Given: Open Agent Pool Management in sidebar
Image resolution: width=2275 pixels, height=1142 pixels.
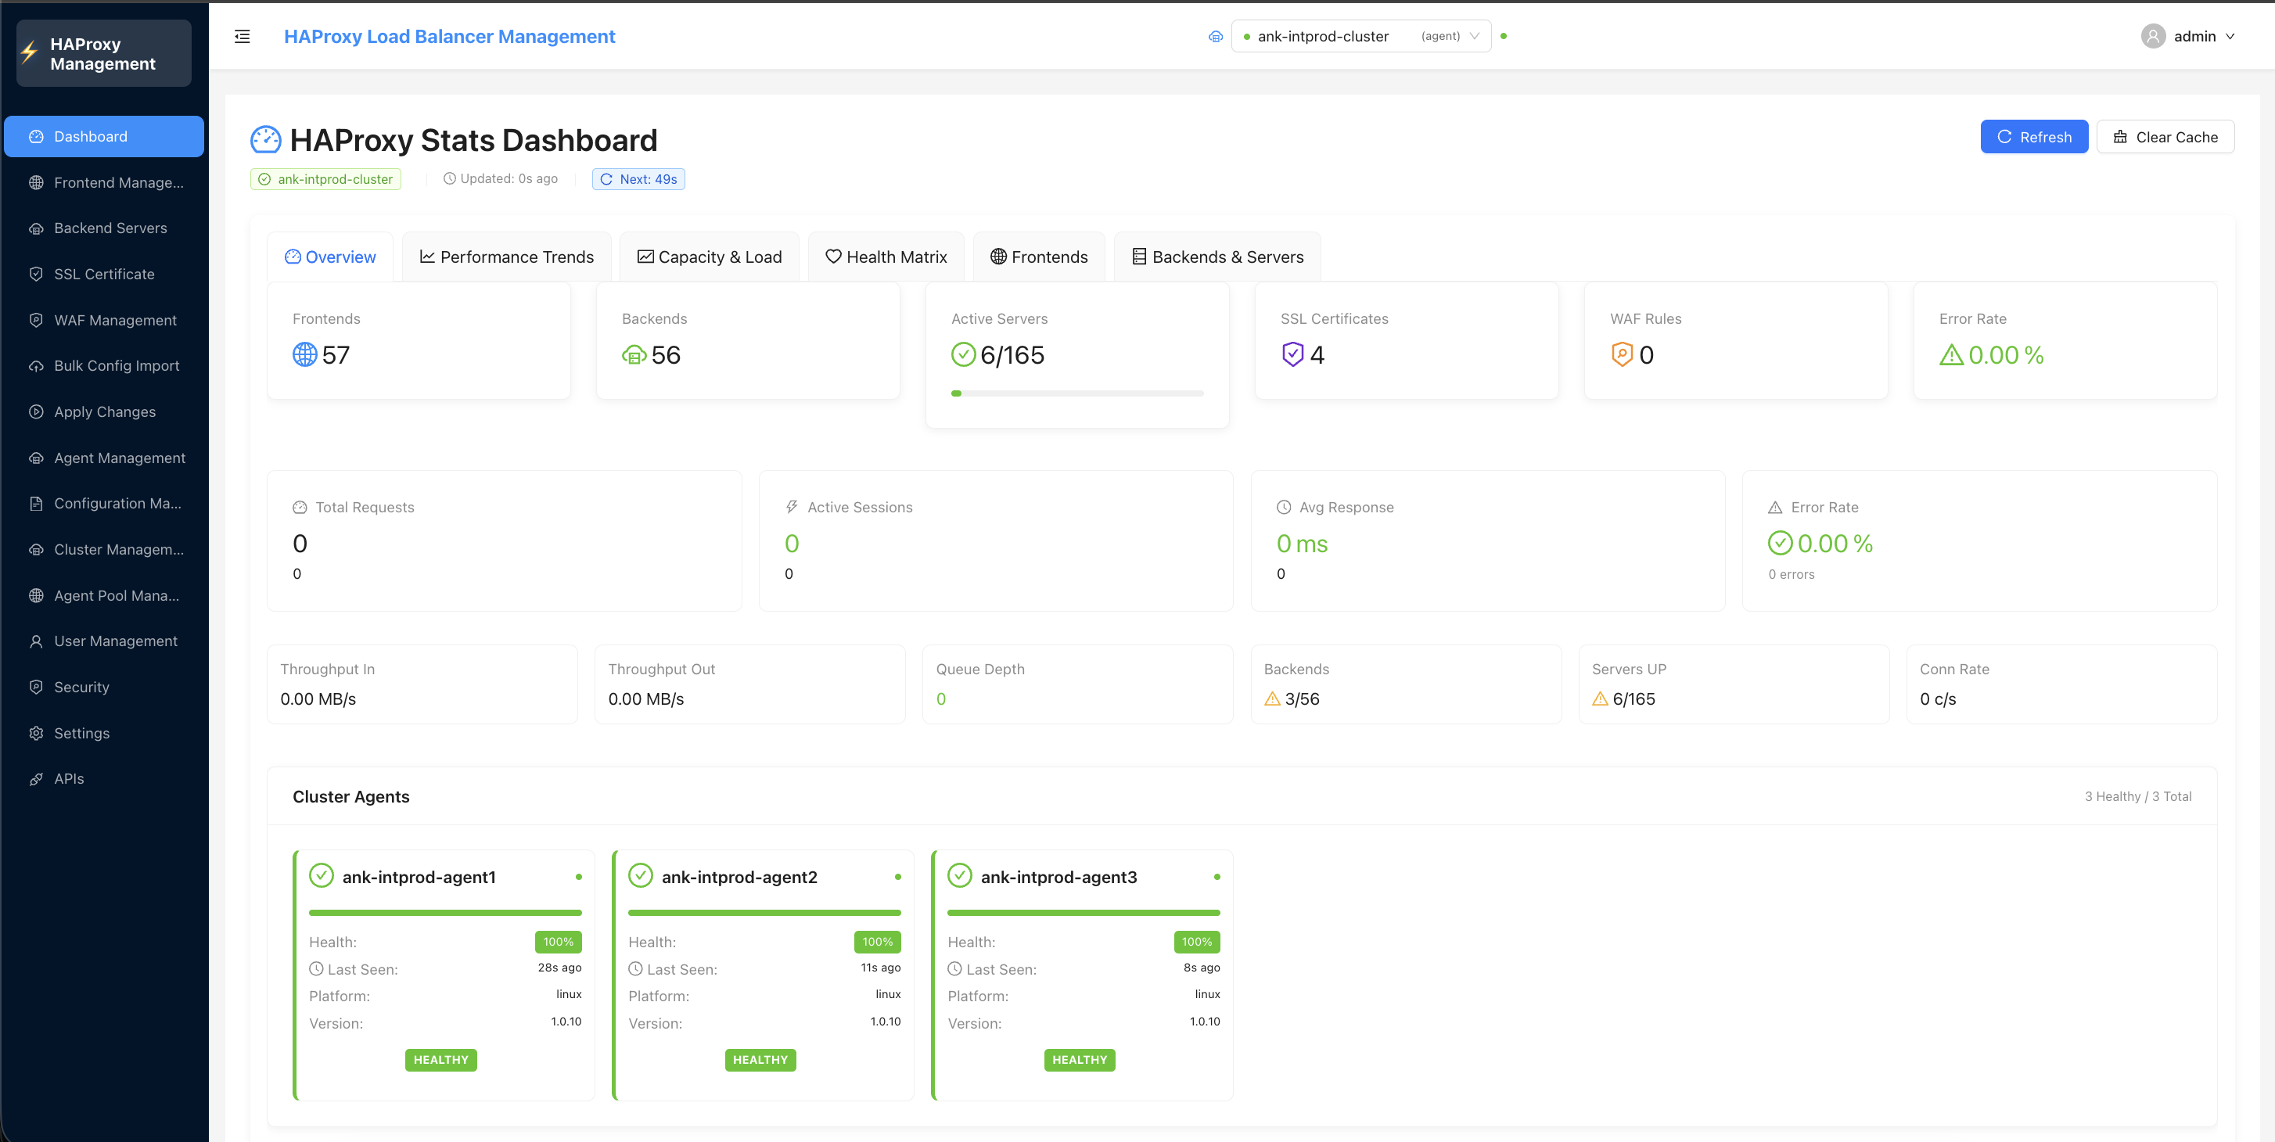Looking at the screenshot, I should click(104, 595).
